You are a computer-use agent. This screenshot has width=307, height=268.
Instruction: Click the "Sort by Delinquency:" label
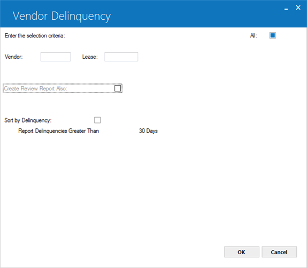(x=28, y=120)
